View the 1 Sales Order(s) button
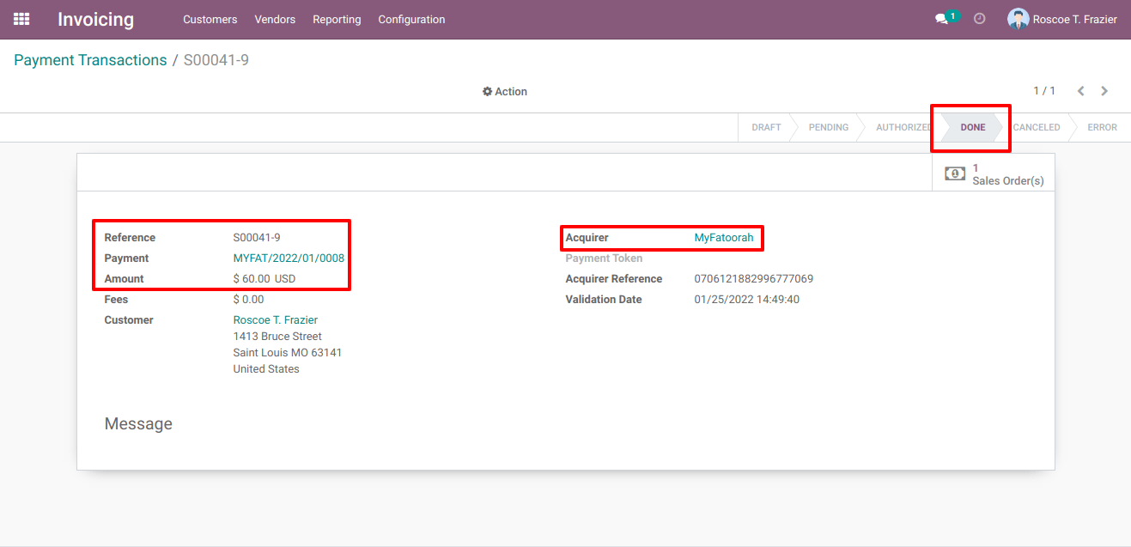Screen dimensions: 1131x547 994,173
